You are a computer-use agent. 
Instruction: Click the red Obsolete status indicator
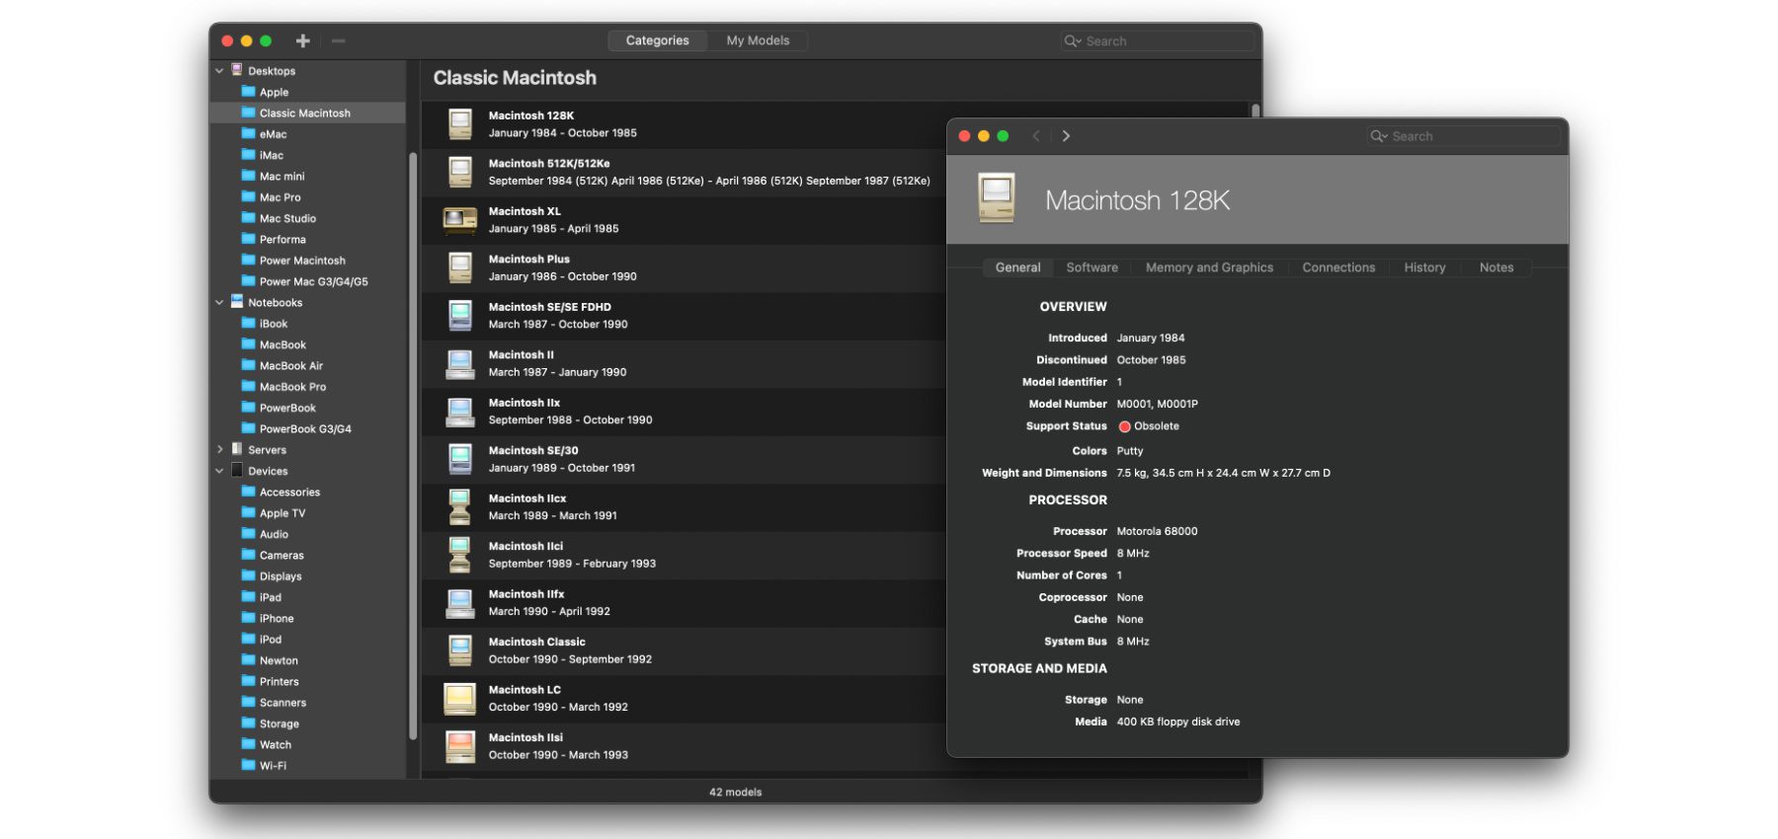(1124, 426)
